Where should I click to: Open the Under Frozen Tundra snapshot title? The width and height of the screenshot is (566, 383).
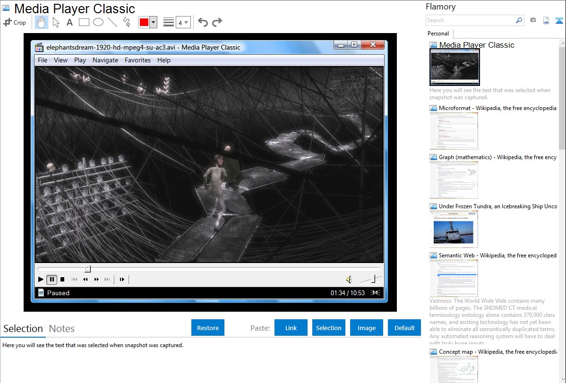pyautogui.click(x=498, y=206)
